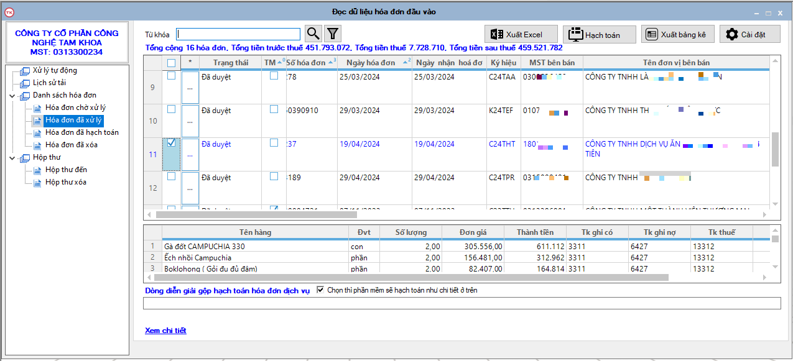Click the Xuất bảng kê button
Image resolution: width=793 pixels, height=361 pixels.
(678, 34)
